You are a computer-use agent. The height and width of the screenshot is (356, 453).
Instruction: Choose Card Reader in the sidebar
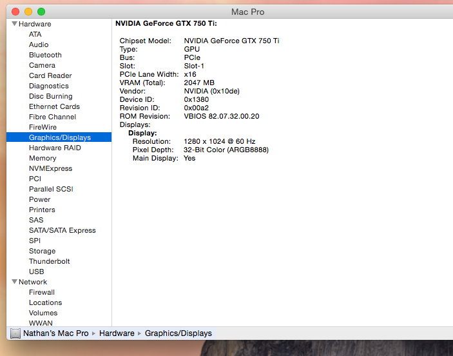pos(50,75)
